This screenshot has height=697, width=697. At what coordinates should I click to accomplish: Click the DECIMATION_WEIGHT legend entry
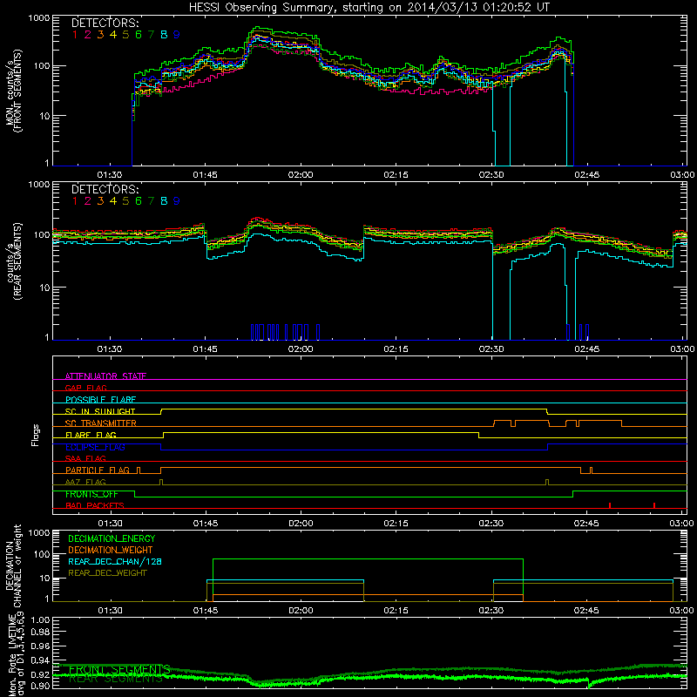[111, 550]
